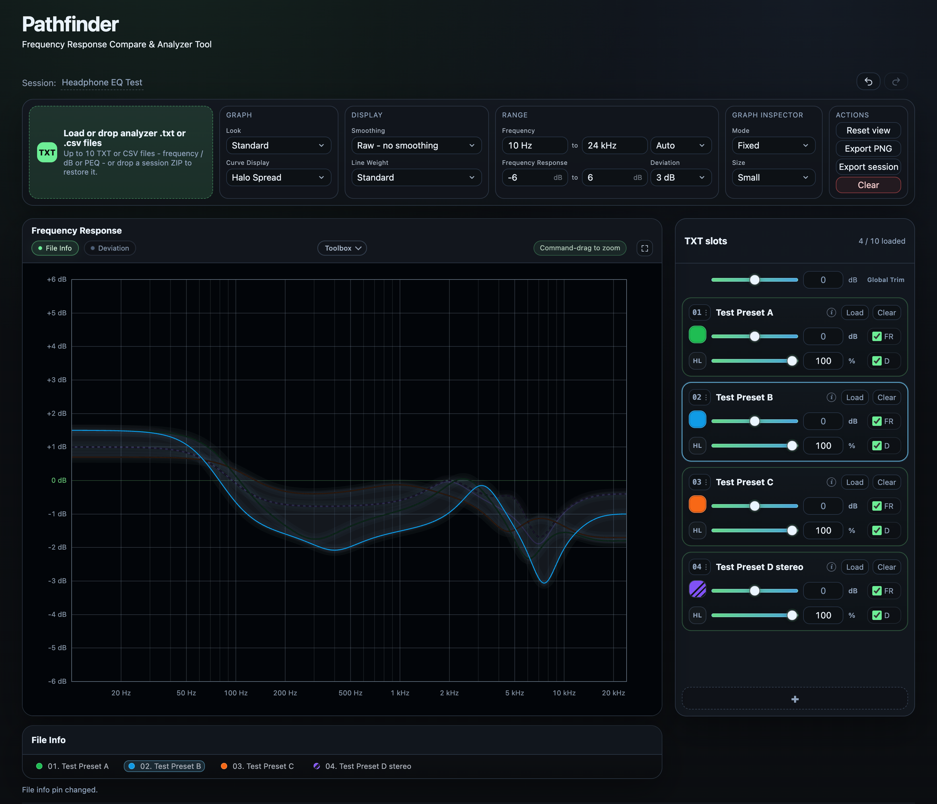The width and height of the screenshot is (937, 804).
Task: Click orange color swatch for Test Preset C
Action: (698, 504)
